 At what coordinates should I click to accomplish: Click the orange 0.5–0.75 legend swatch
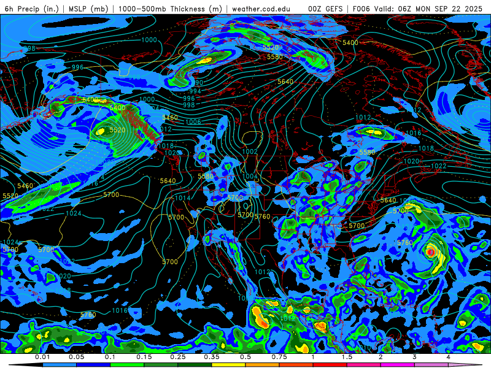pos(263,365)
